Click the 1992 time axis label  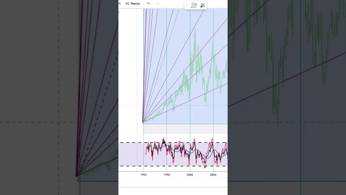point(144,175)
